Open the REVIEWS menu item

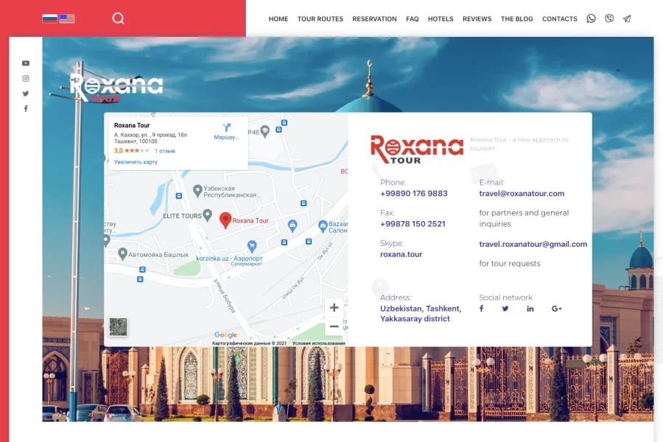click(x=477, y=19)
